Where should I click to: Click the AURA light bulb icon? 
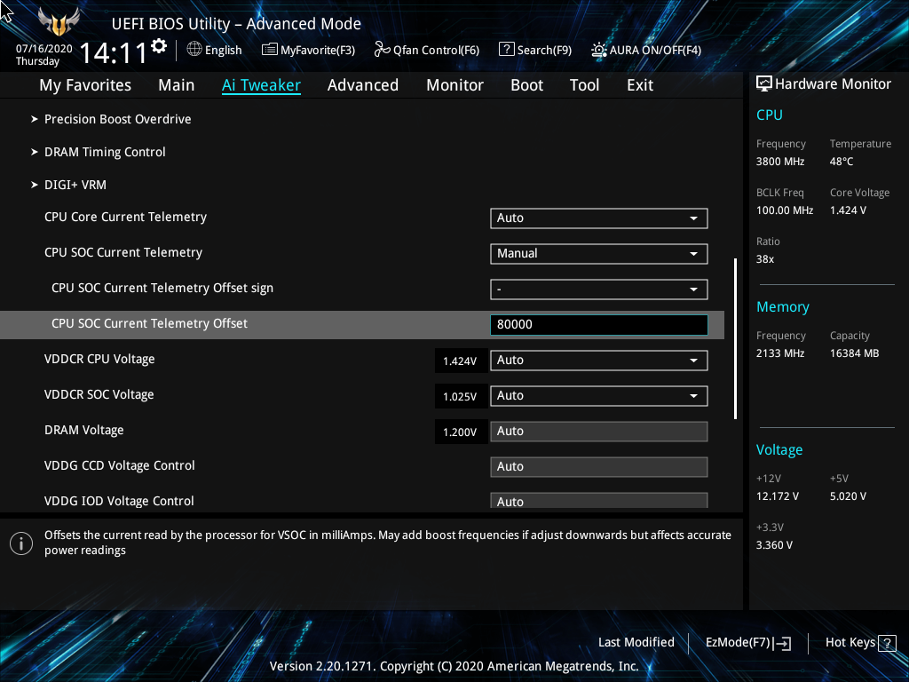coord(599,50)
